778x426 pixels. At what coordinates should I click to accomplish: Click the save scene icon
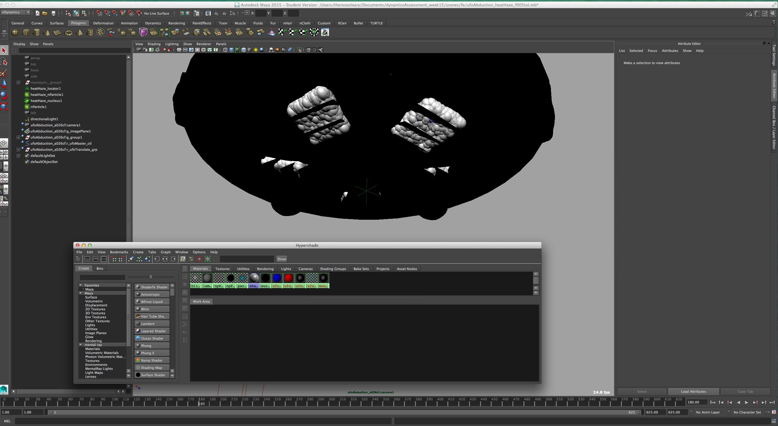point(53,13)
